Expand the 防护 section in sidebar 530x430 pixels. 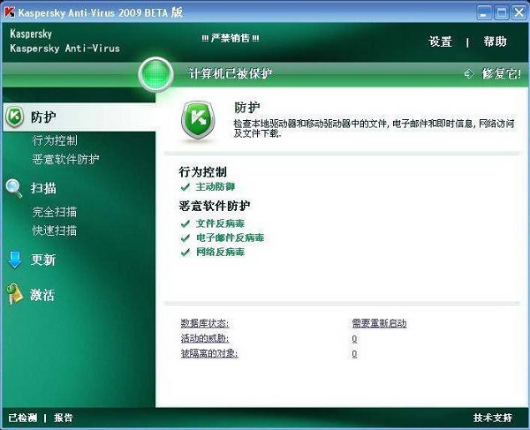click(43, 117)
